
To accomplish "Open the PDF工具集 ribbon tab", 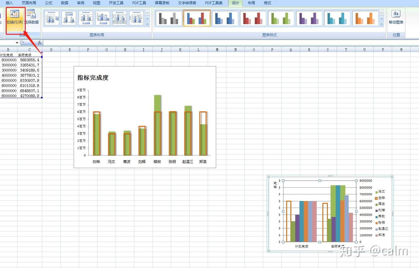I will click(x=214, y=3).
